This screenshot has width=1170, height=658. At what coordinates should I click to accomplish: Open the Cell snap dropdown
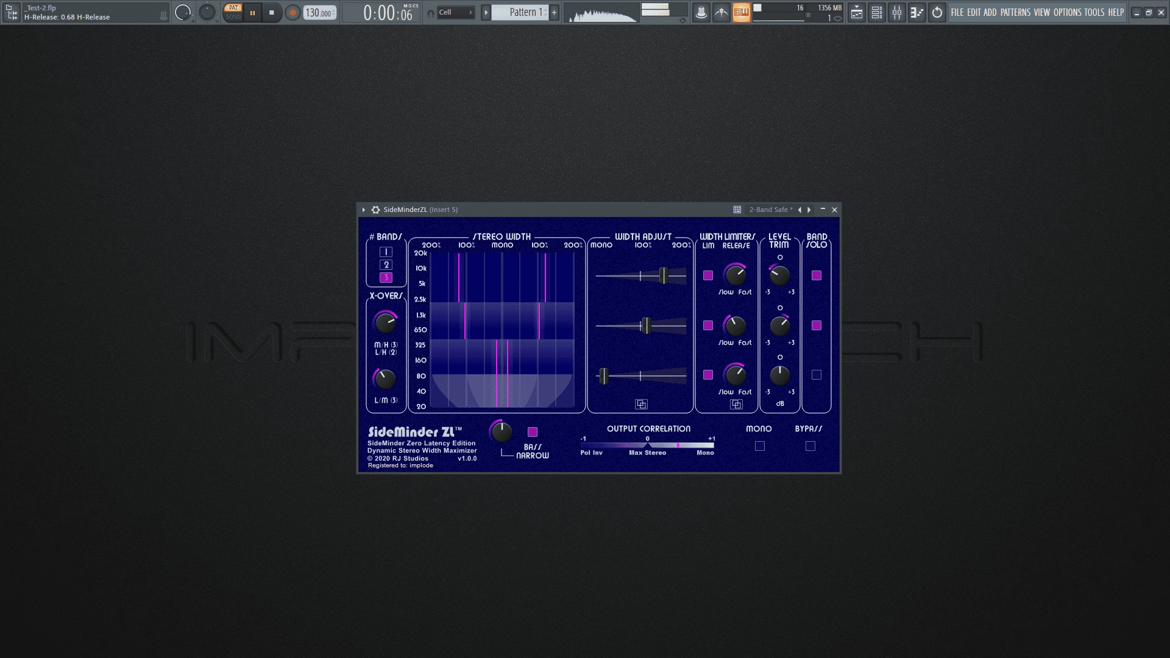click(x=456, y=12)
